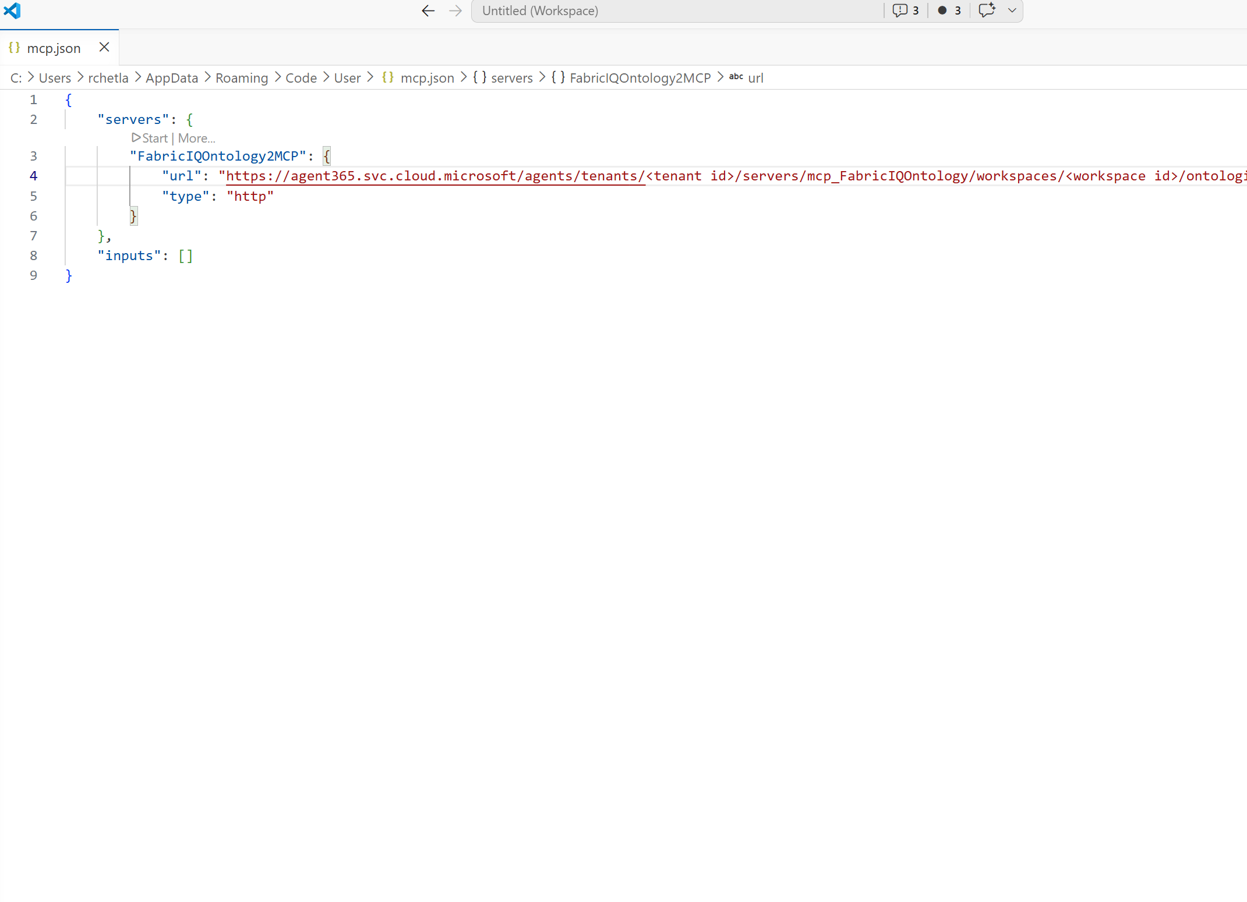This screenshot has width=1247, height=902.
Task: Click the "type" key on line 5
Action: click(x=186, y=196)
